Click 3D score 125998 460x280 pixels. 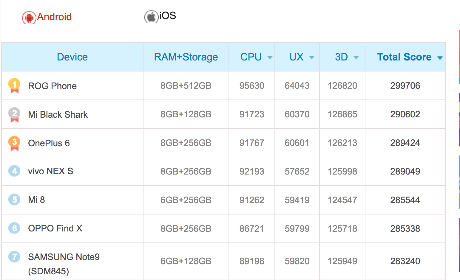(x=342, y=172)
